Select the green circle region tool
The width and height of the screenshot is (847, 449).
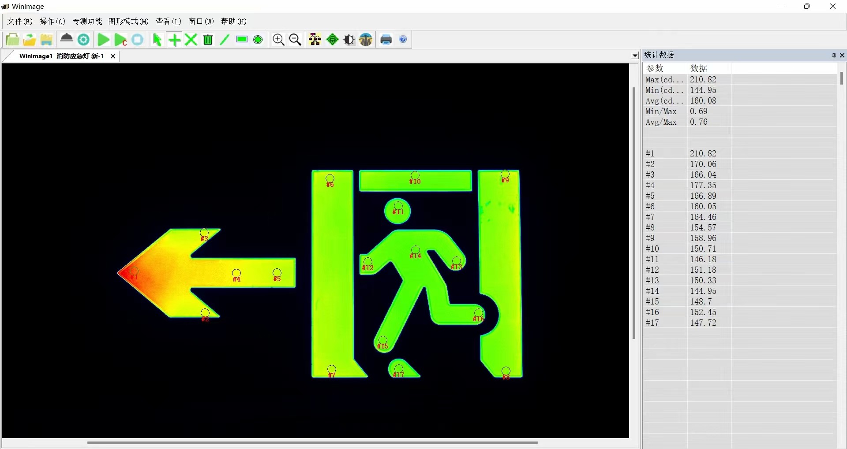[258, 40]
